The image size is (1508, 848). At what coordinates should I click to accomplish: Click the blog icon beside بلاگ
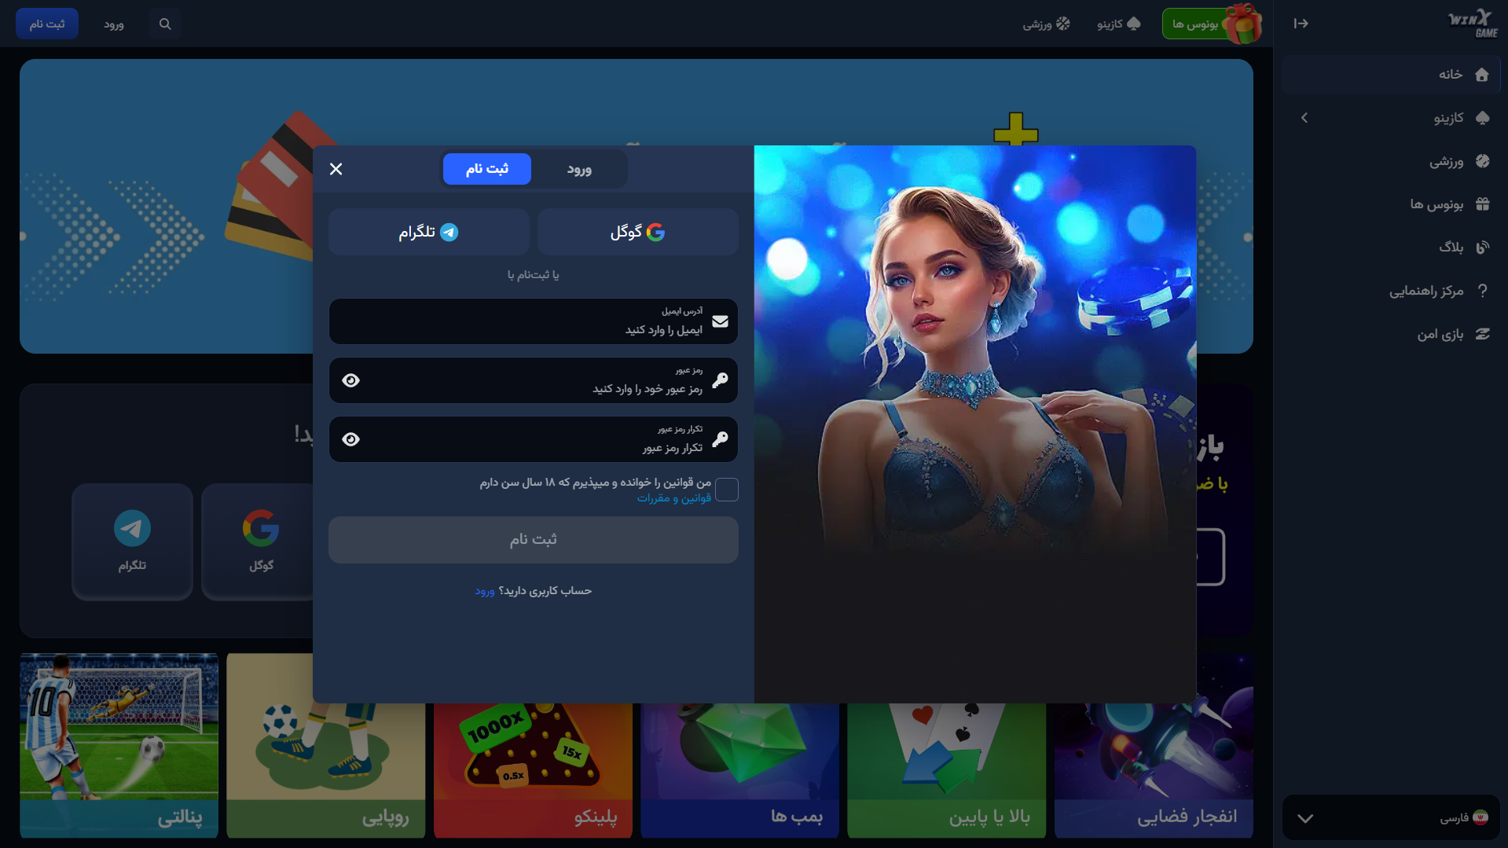coord(1482,248)
